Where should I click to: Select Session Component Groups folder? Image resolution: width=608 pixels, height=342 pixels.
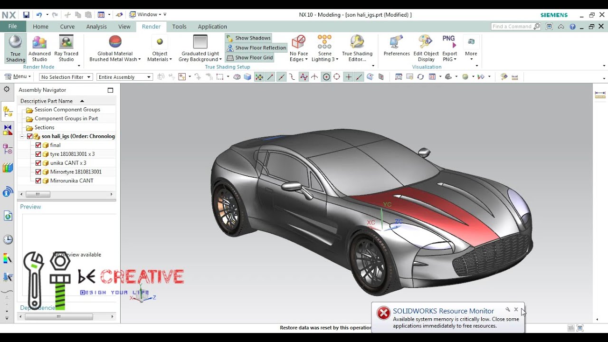click(67, 110)
